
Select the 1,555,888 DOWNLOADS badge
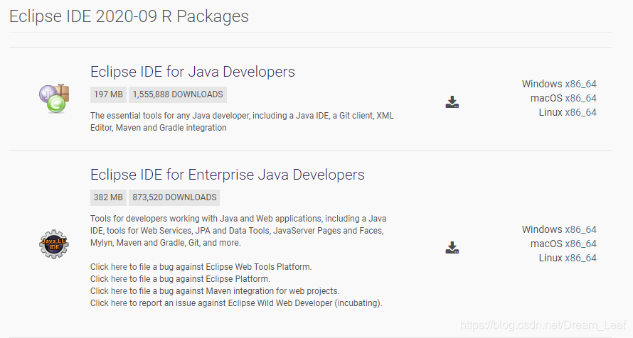[x=178, y=94]
